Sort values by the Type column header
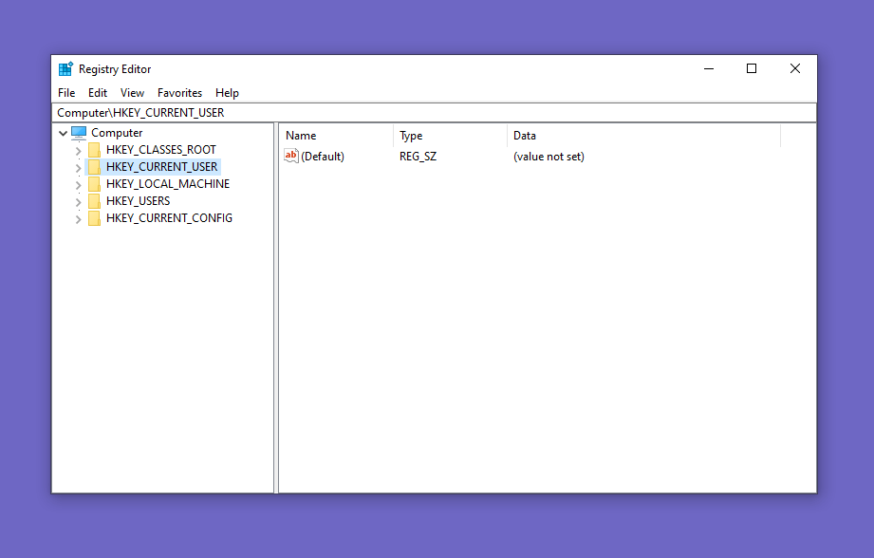 450,136
